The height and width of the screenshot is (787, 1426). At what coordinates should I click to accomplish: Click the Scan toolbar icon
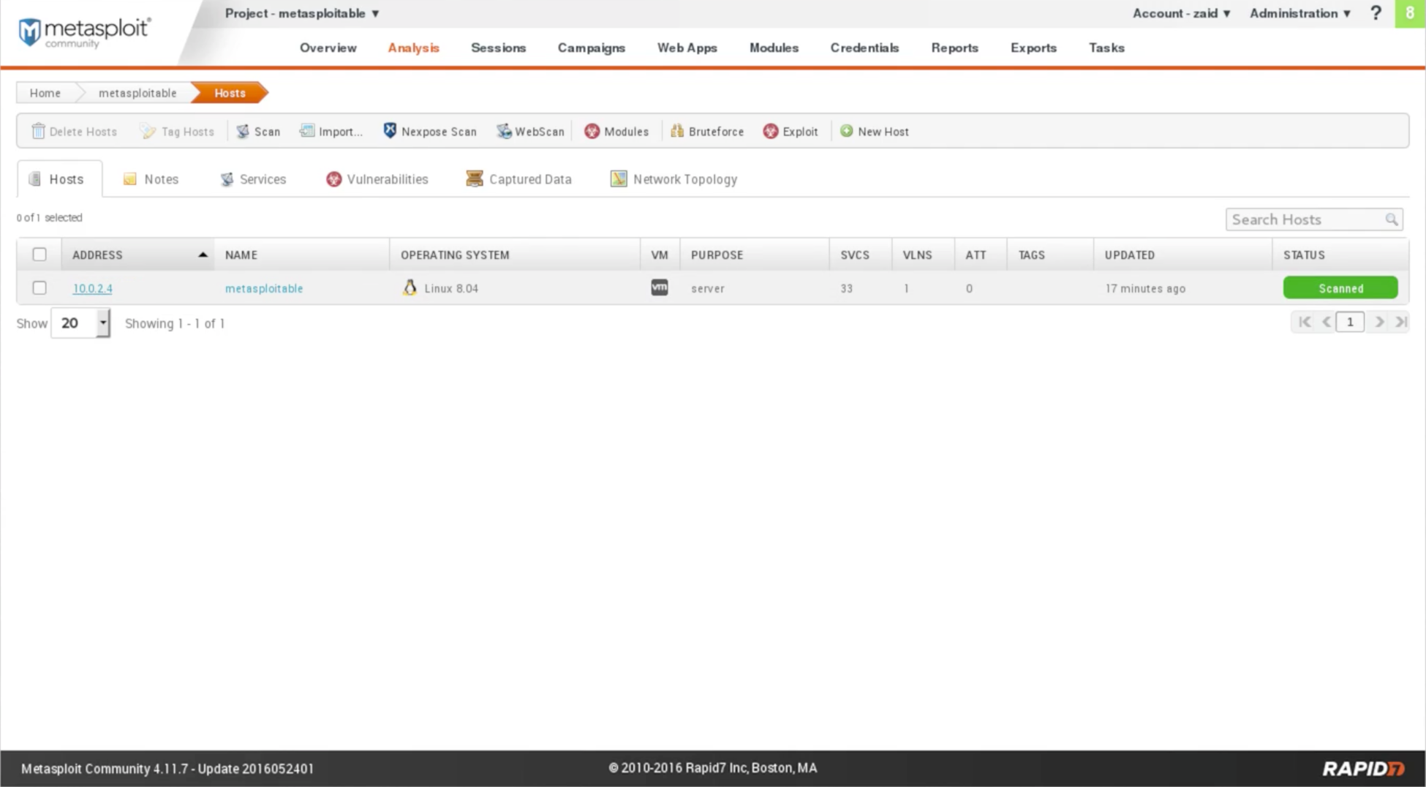pyautogui.click(x=243, y=131)
